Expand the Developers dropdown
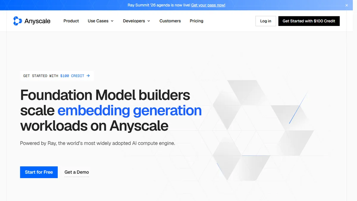357x201 pixels. [137, 21]
